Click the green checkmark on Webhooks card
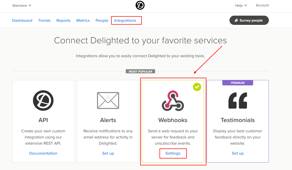The width and height of the screenshot is (292, 170). click(x=197, y=87)
